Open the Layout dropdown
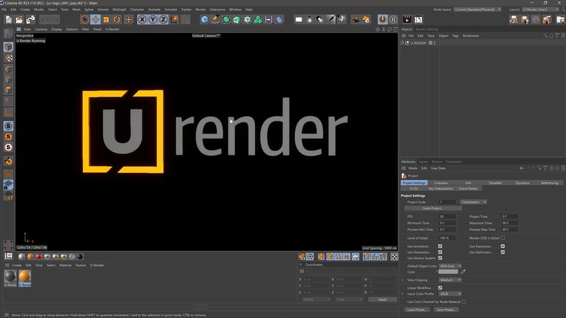Screen dimensions: 566x318 click(x=540, y=9)
